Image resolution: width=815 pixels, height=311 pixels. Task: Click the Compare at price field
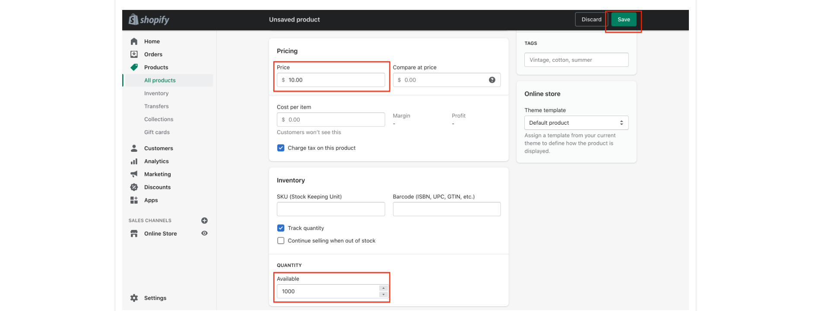coord(447,80)
